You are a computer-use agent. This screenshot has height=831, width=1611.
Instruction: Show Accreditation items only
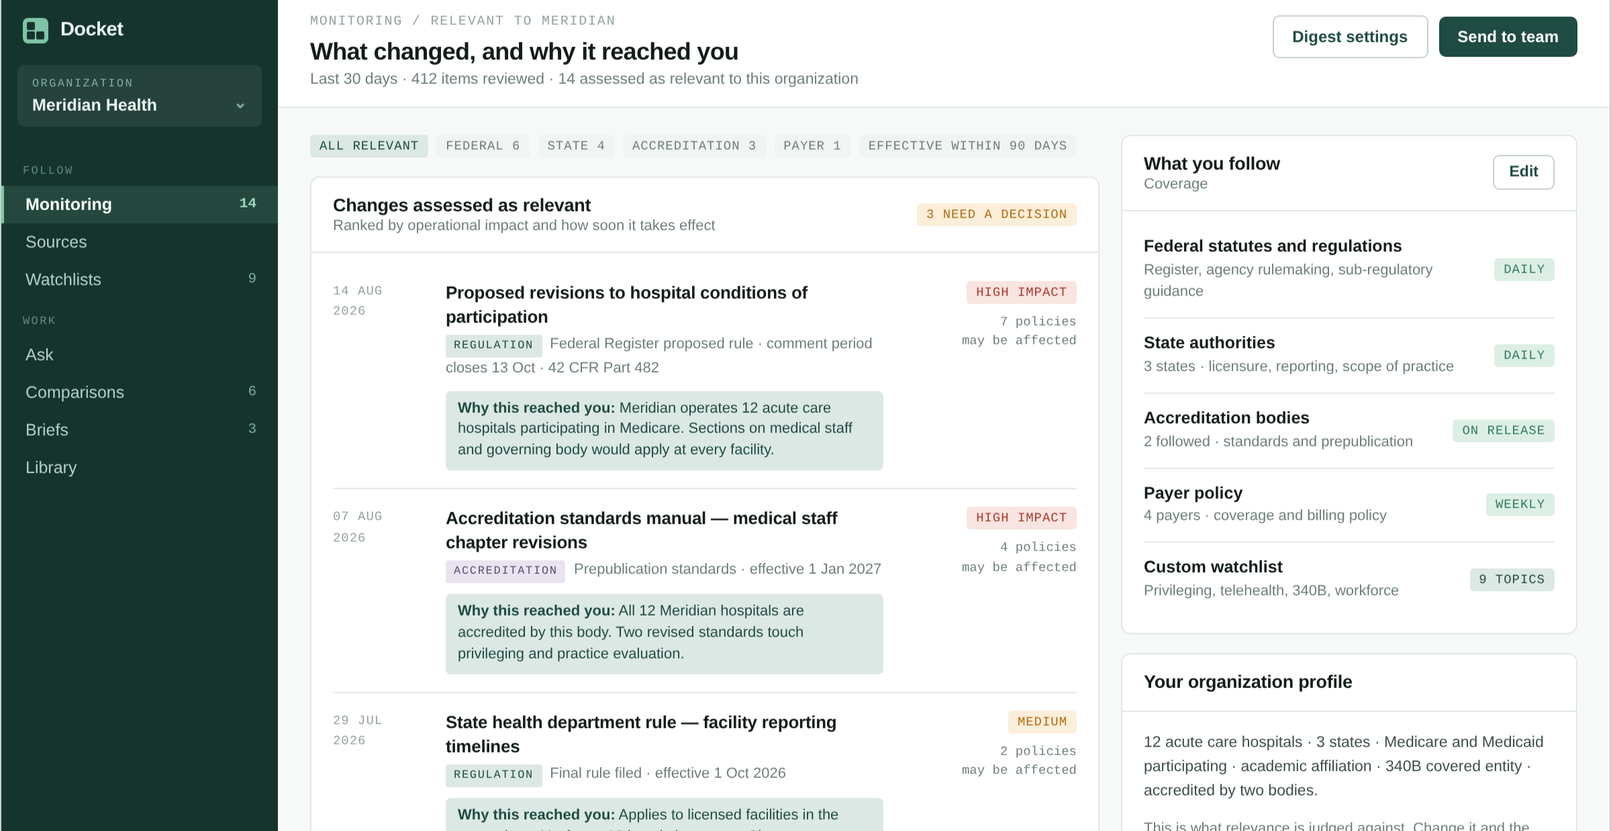tap(694, 146)
